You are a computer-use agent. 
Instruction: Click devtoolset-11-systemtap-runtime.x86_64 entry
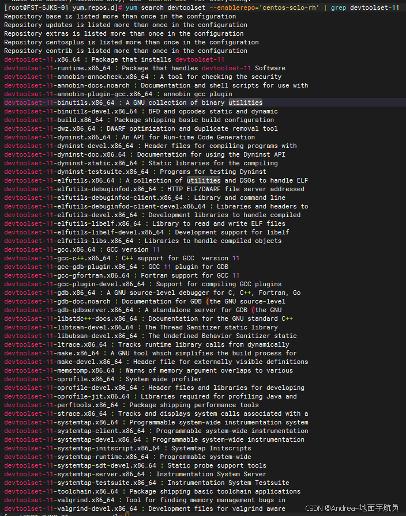click(x=127, y=457)
